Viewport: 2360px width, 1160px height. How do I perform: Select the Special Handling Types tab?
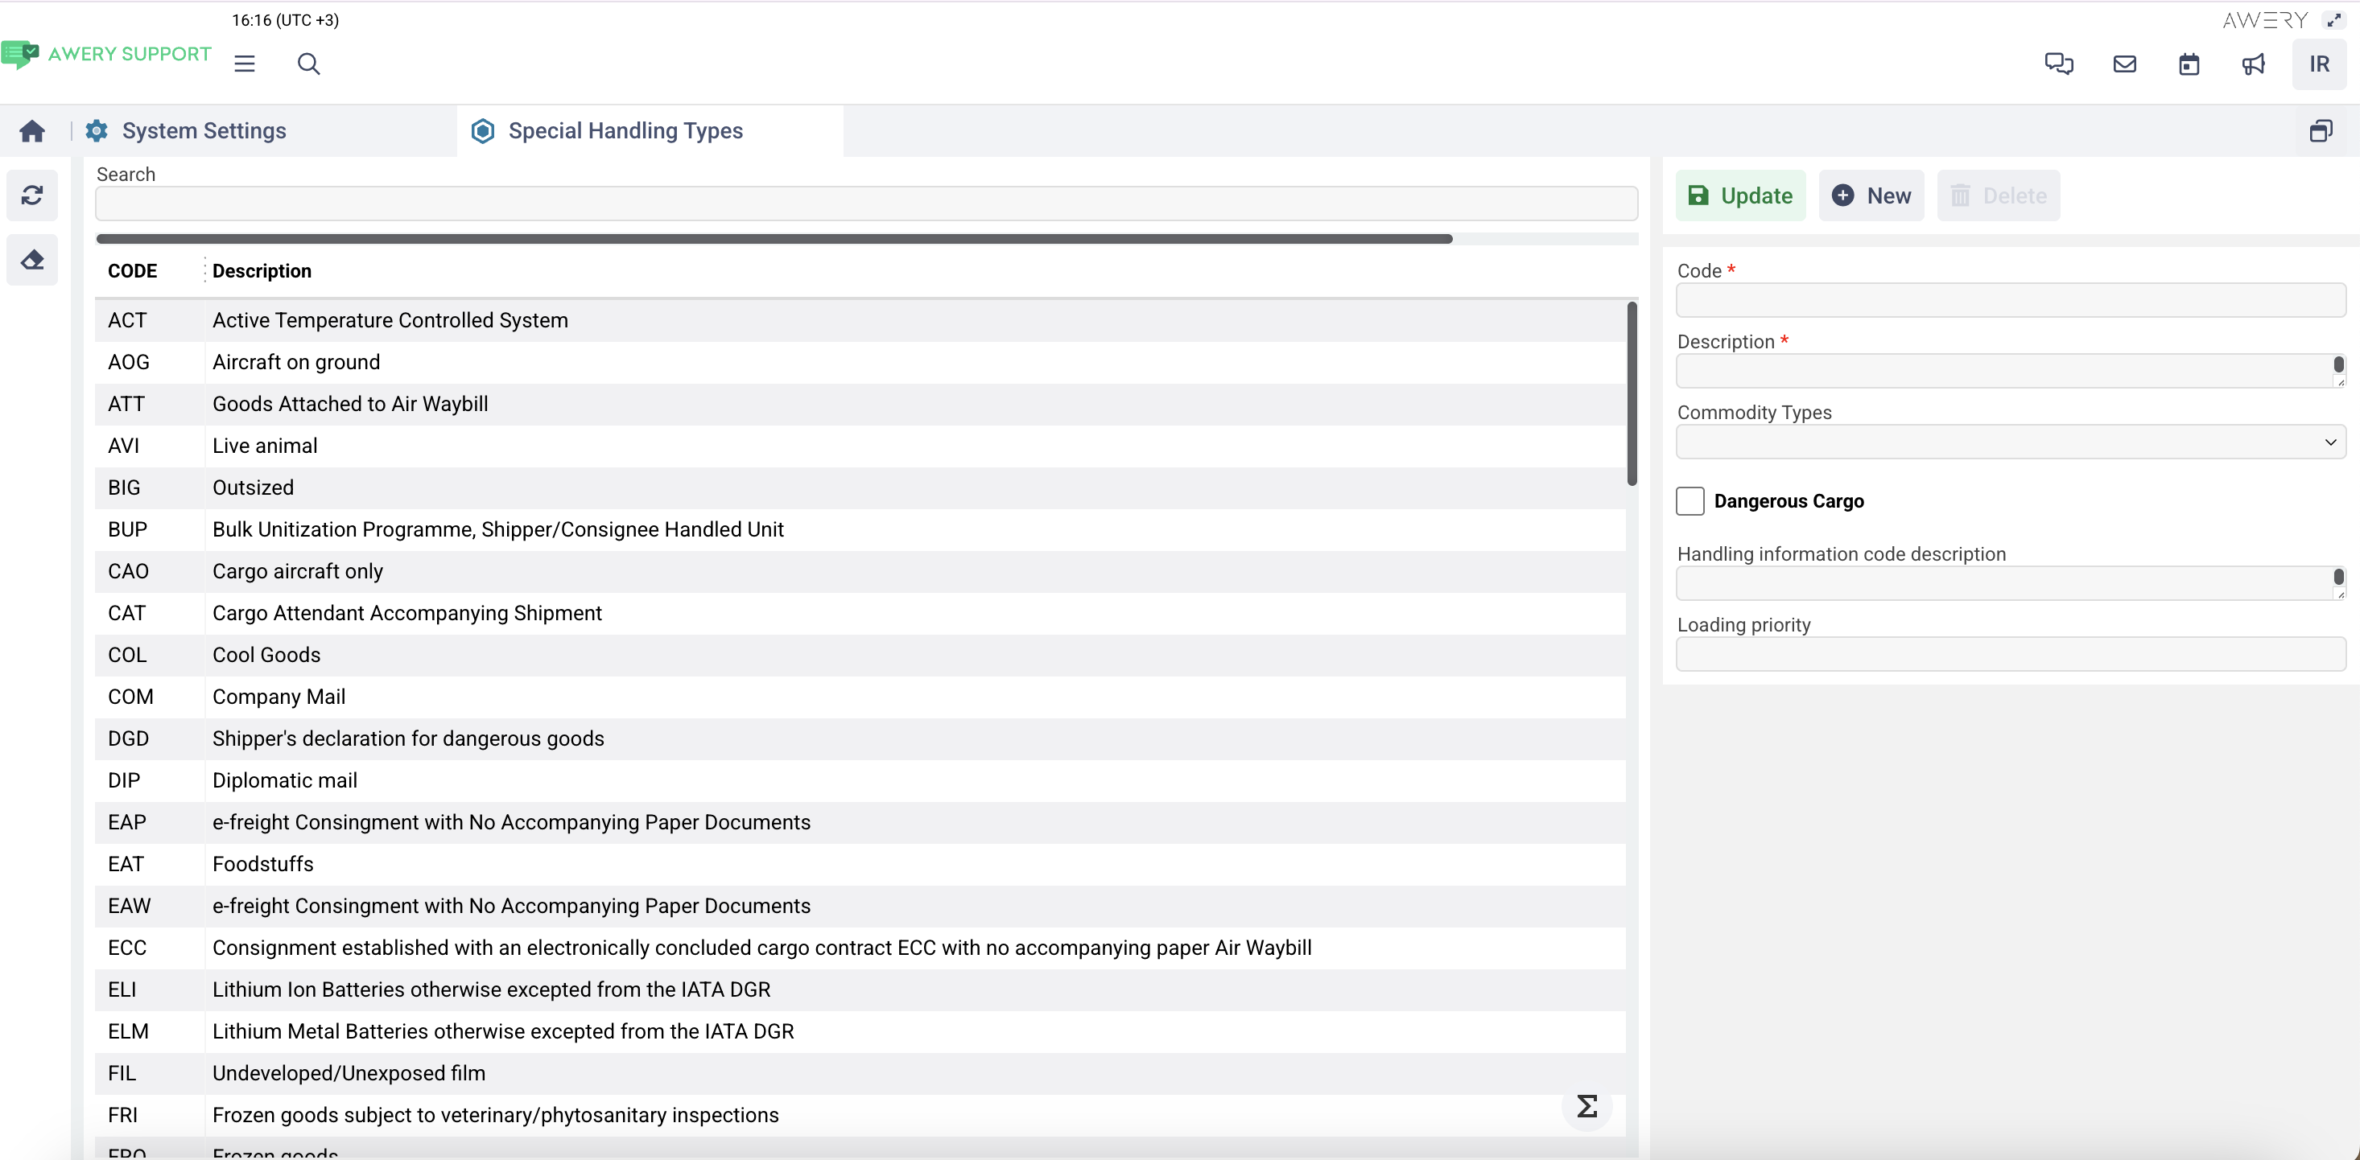coord(625,131)
